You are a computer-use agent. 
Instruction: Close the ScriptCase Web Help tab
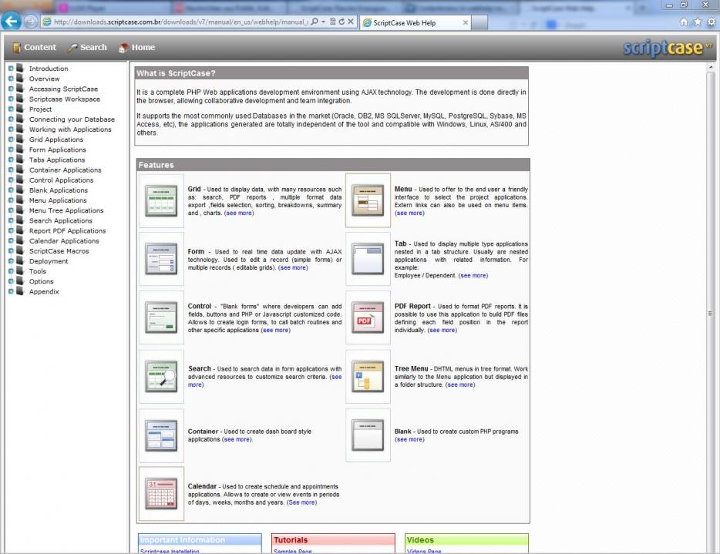pyautogui.click(x=465, y=22)
